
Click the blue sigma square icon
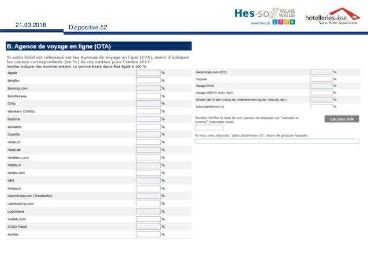tap(275, 22)
